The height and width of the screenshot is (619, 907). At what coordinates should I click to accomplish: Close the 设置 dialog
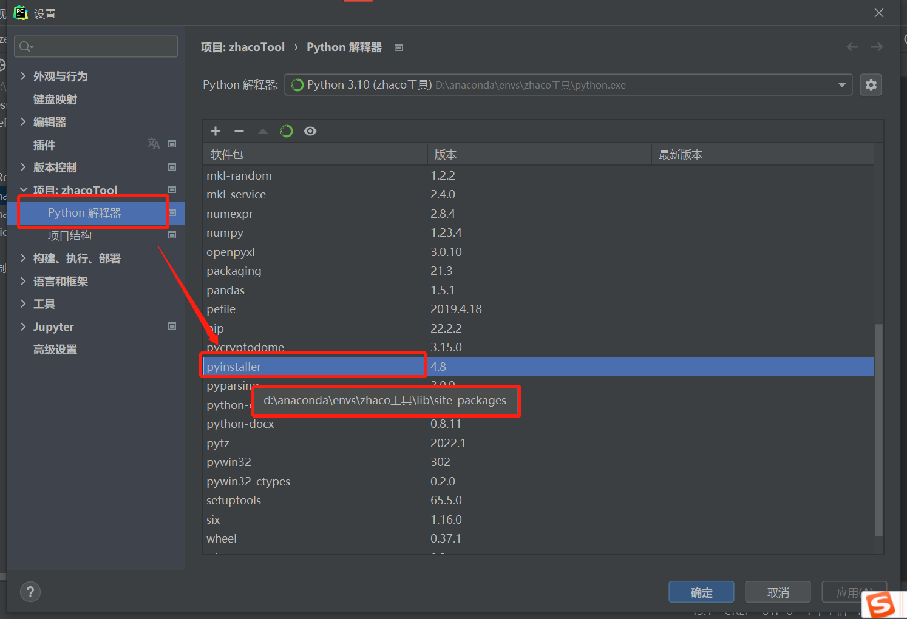879,13
